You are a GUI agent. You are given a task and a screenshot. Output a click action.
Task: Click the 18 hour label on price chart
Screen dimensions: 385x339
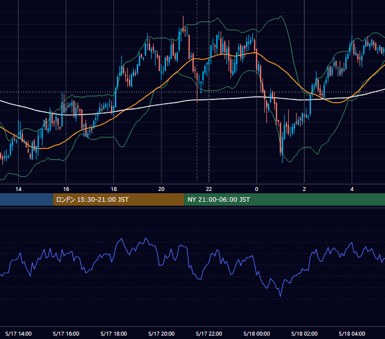coord(114,189)
